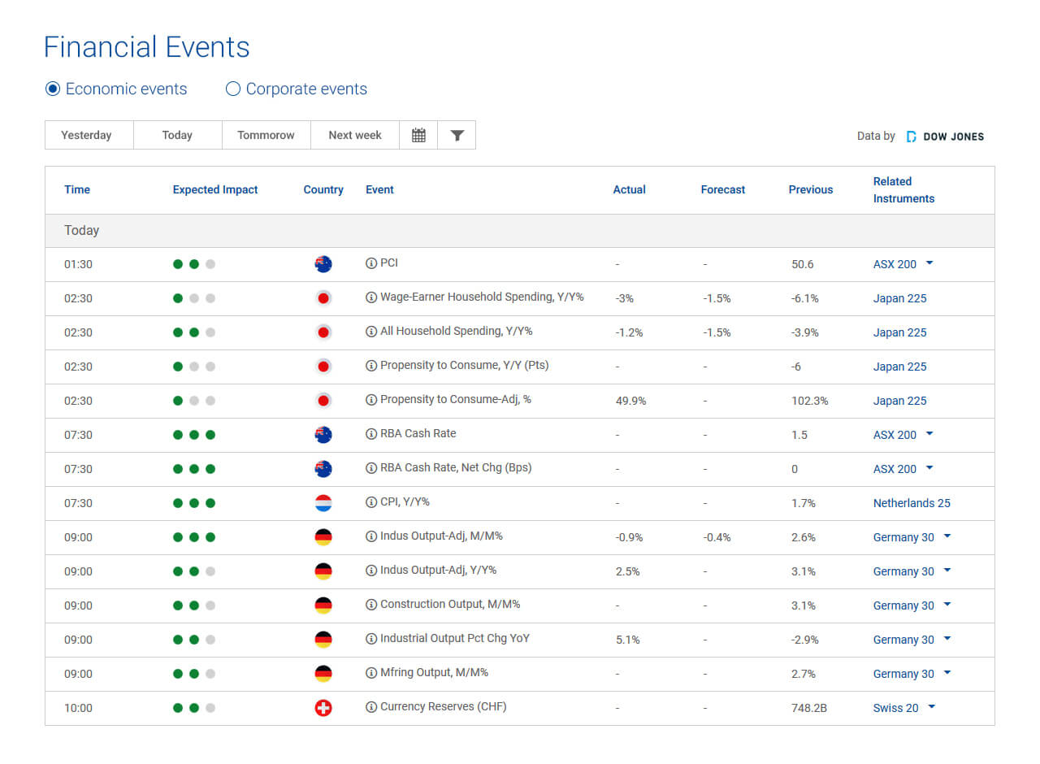
Task: Click the Dow Jones data provider logo
Action: pyautogui.click(x=945, y=137)
